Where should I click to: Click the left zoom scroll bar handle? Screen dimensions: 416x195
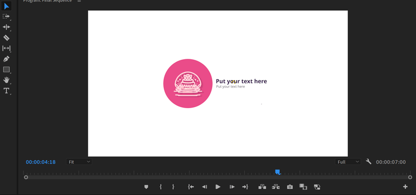[x=26, y=177]
